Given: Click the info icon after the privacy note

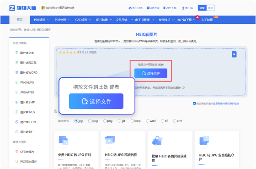Looking at the screenshot, I should click(183, 87).
